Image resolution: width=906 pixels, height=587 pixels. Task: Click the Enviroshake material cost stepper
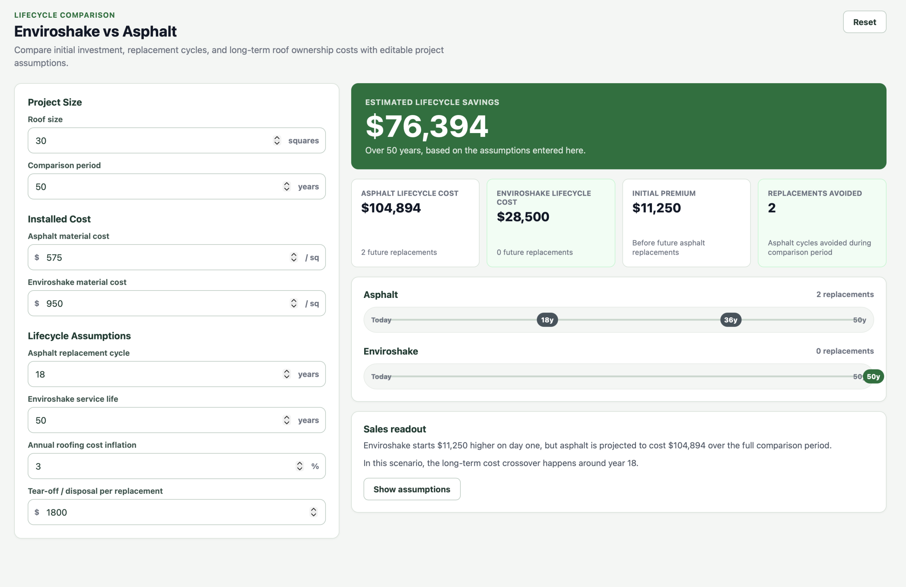293,303
